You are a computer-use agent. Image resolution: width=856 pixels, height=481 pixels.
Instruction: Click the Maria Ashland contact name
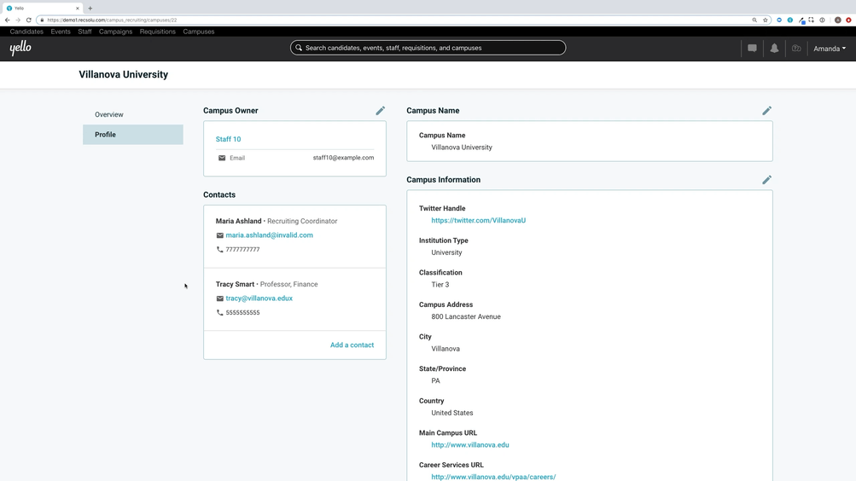point(239,221)
